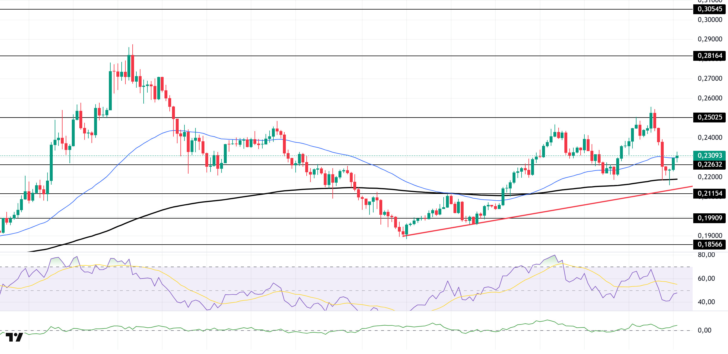Select the red ascending trendline
Image resolution: width=728 pixels, height=354 pixels.
pos(547,211)
